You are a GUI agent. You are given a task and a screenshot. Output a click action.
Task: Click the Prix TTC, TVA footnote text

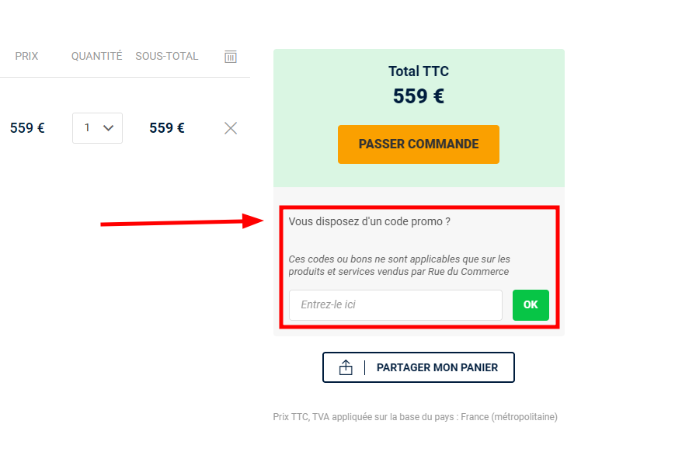415,417
